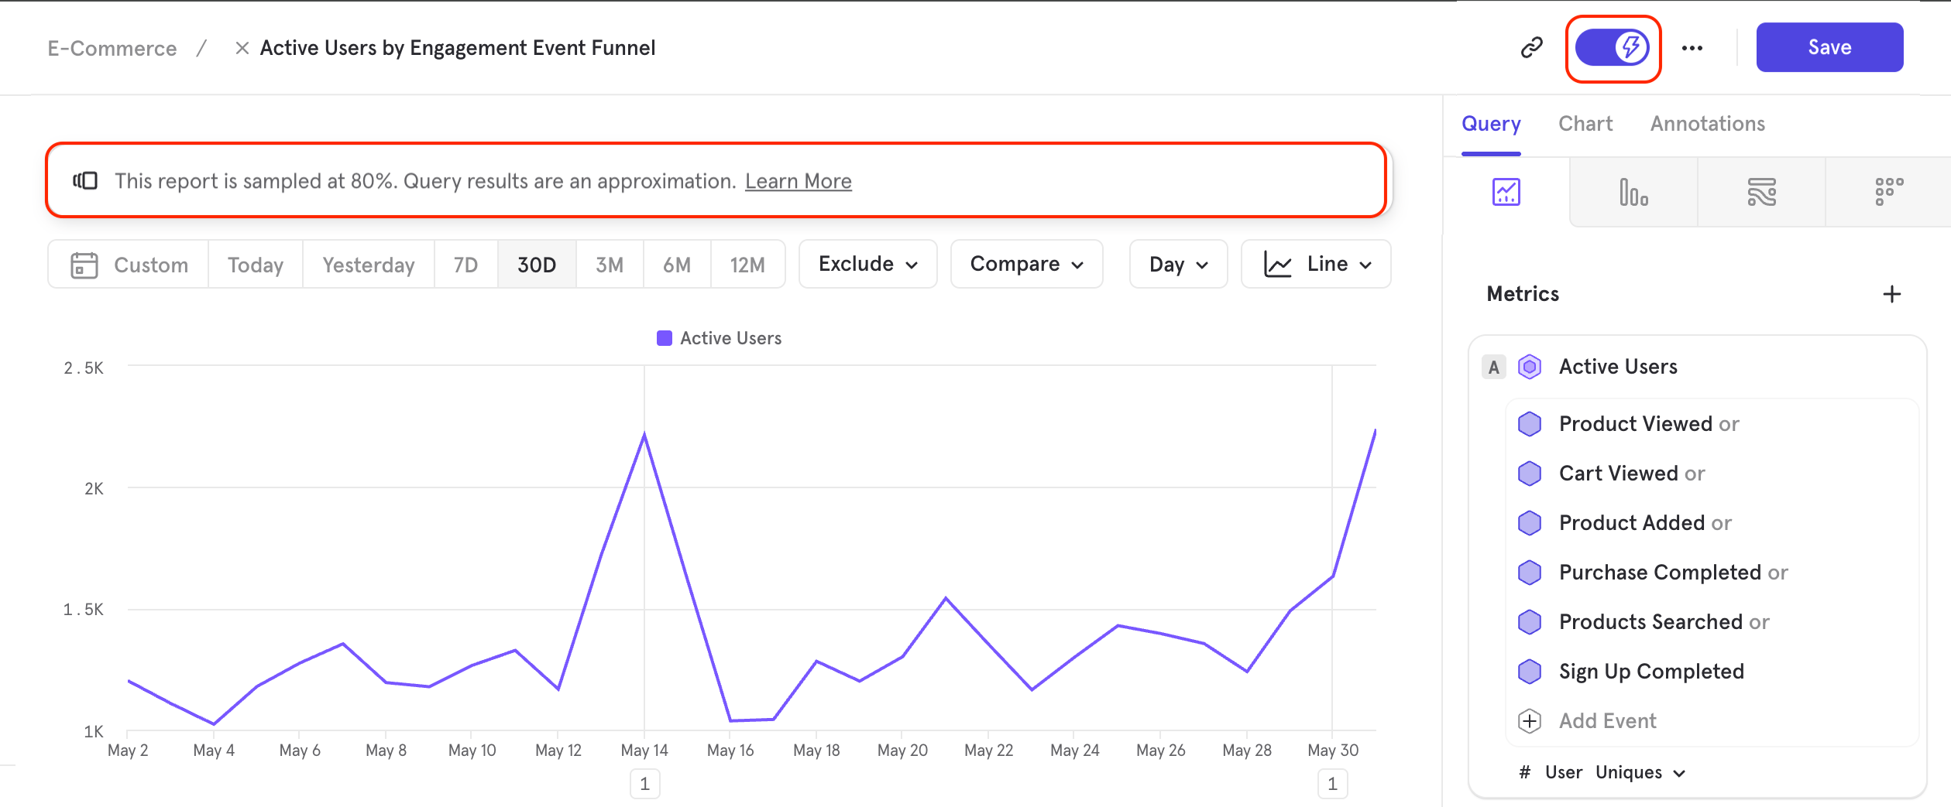1951x807 pixels.
Task: Add a new metric with plus icon
Action: pyautogui.click(x=1891, y=294)
